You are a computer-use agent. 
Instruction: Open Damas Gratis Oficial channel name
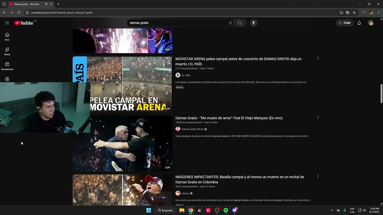193,129
